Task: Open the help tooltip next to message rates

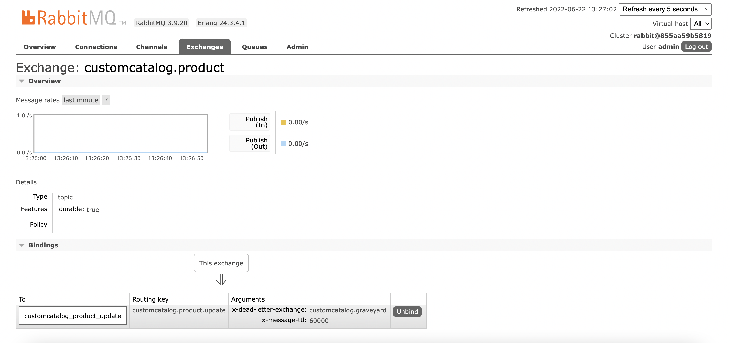Action: [x=106, y=100]
